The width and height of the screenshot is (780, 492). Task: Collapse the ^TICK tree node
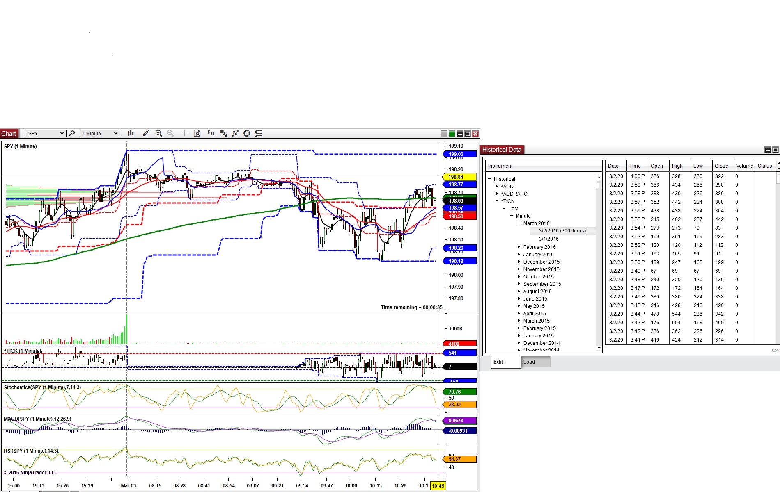click(497, 201)
